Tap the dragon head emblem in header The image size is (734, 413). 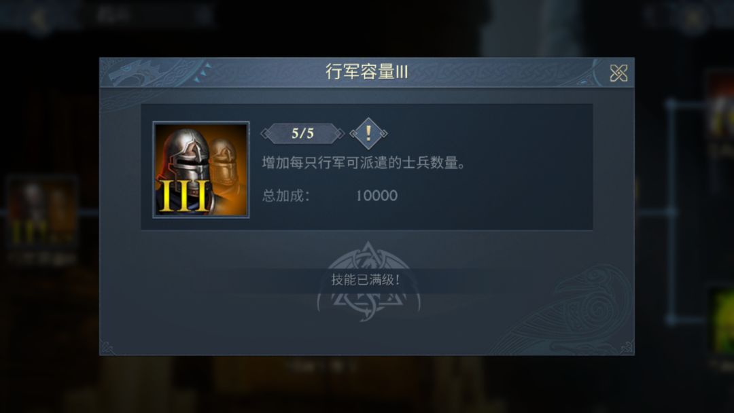[137, 74]
